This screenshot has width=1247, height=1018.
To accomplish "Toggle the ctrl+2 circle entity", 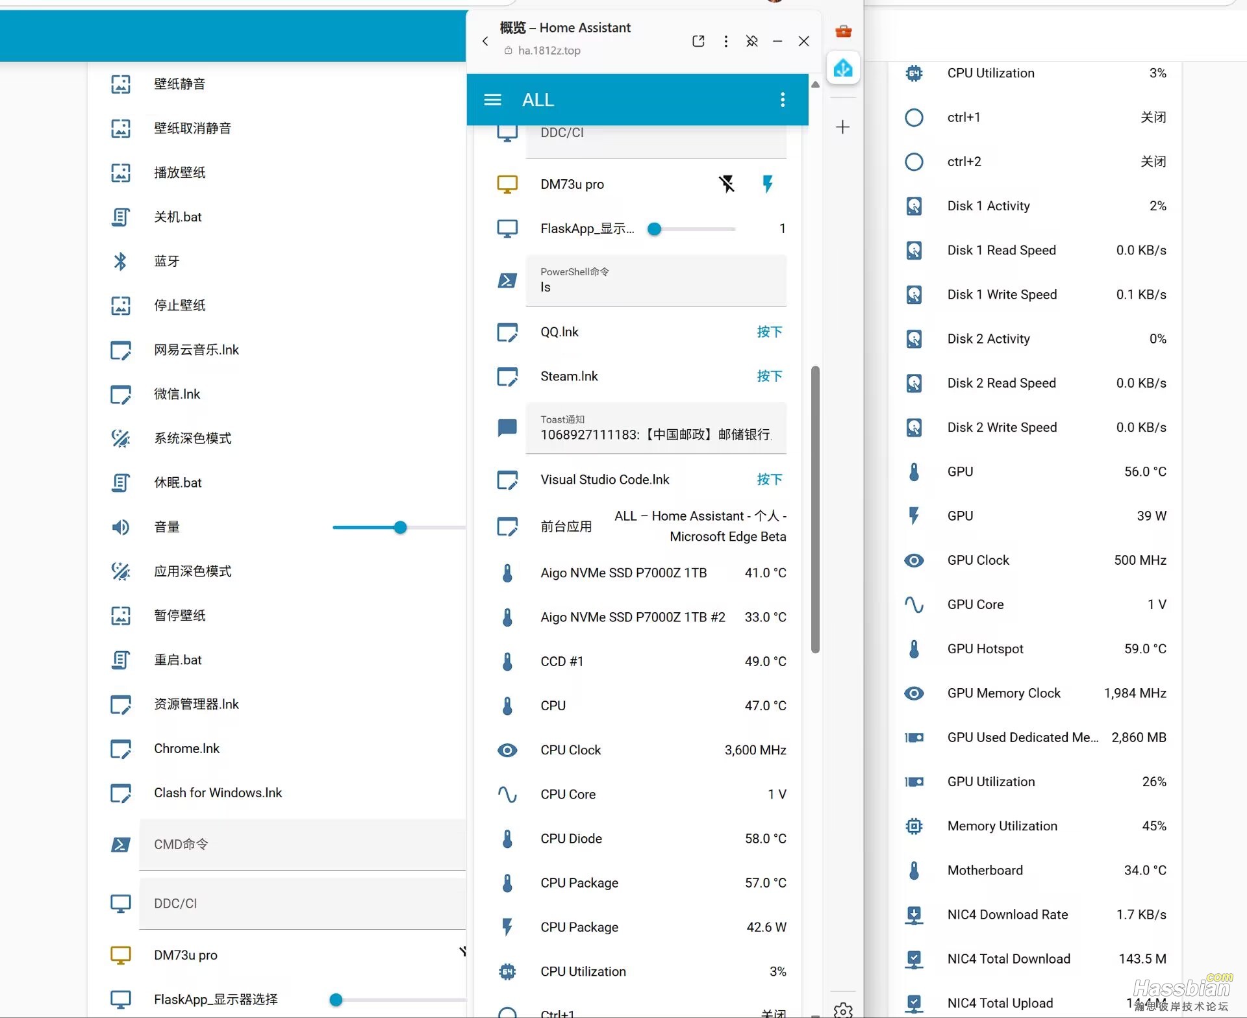I will tap(914, 162).
